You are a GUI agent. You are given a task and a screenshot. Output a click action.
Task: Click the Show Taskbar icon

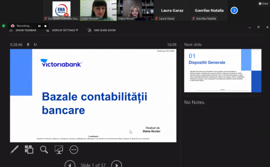11,30
